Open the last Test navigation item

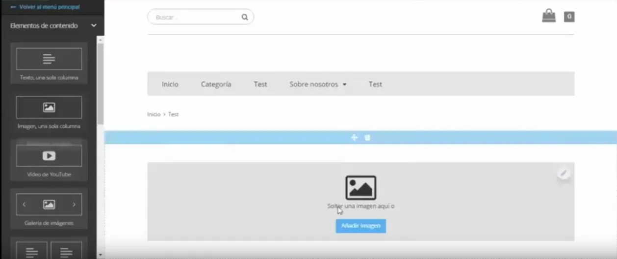coord(375,84)
